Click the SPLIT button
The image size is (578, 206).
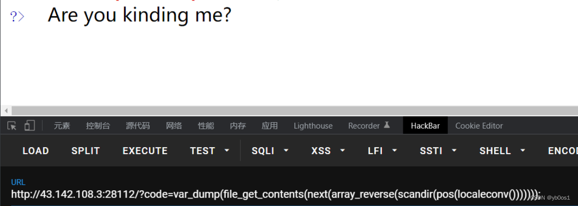(x=85, y=151)
